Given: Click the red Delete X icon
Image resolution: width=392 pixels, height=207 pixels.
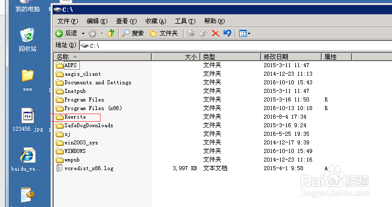Looking at the screenshot, I should coord(215,33).
